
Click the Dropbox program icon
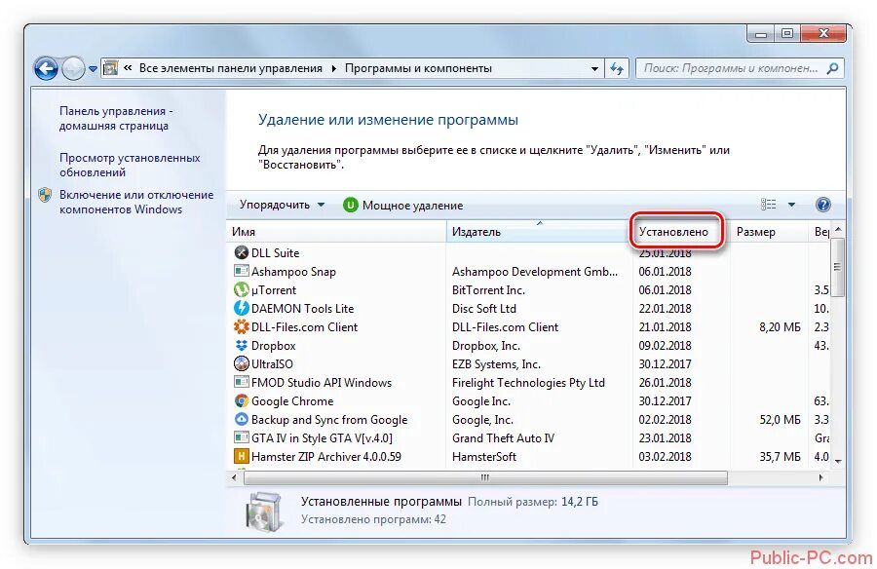coord(241,345)
